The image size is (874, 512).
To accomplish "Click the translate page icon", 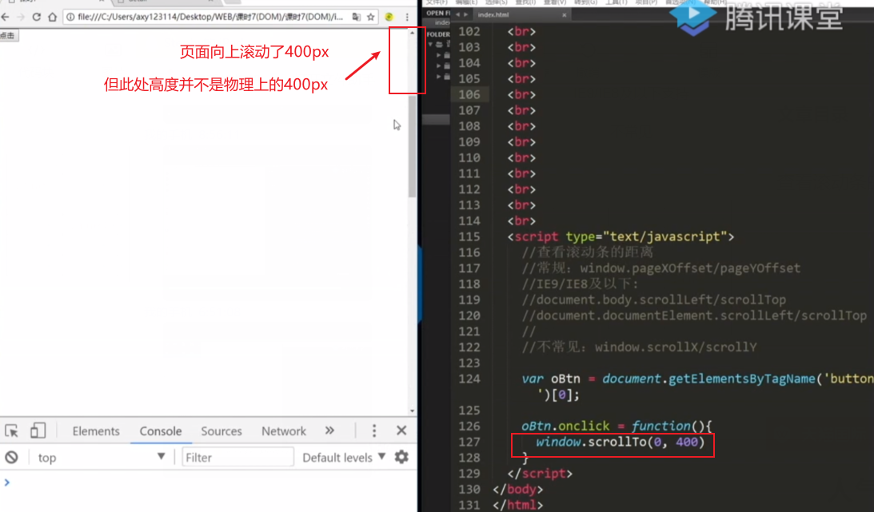I will click(356, 18).
